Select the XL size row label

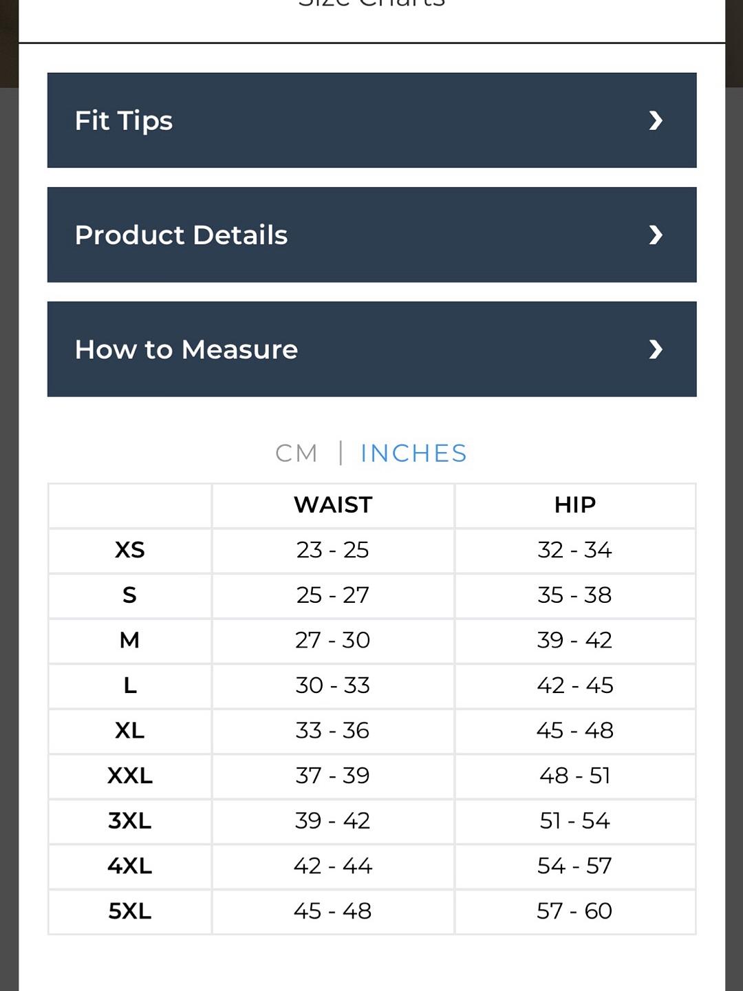(x=130, y=730)
